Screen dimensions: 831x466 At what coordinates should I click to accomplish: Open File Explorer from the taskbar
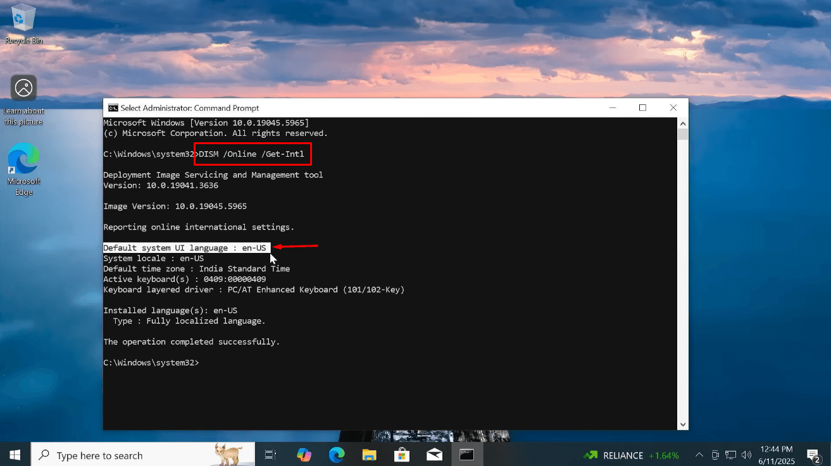[370, 455]
